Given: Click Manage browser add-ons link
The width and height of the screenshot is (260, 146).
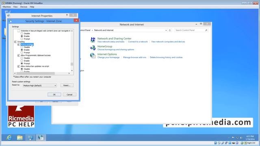Looking at the screenshot, I should coord(134,58).
